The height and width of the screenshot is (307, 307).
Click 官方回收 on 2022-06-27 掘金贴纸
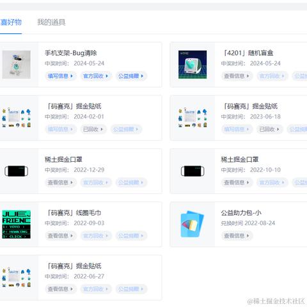click(96, 289)
